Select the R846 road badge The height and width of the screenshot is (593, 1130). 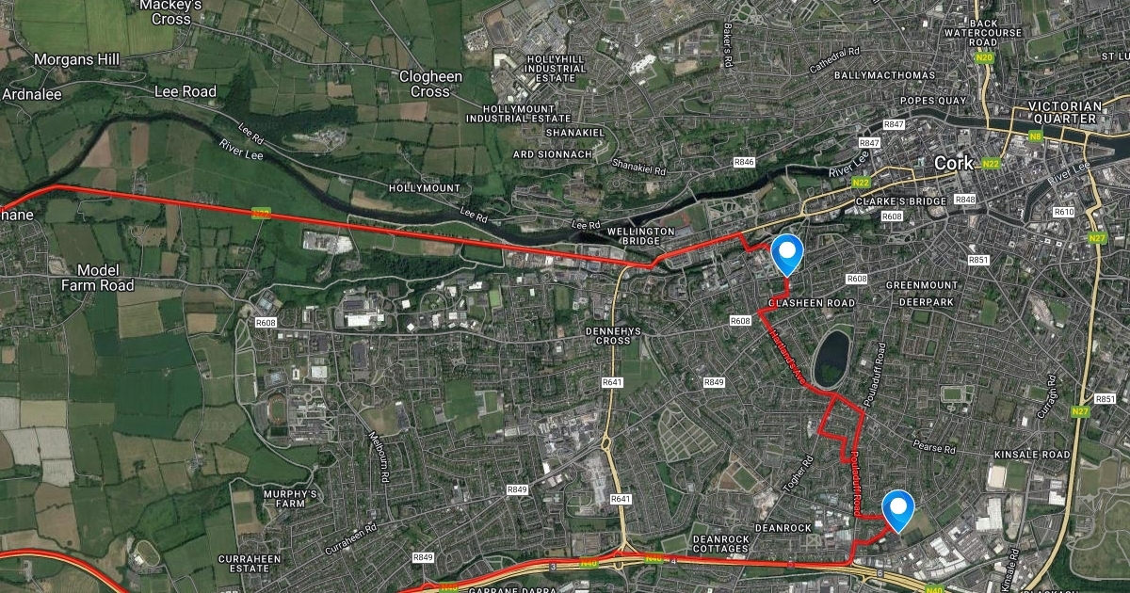click(744, 163)
